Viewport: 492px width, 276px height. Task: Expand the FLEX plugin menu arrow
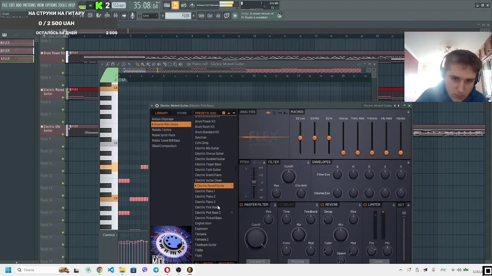pos(152,105)
